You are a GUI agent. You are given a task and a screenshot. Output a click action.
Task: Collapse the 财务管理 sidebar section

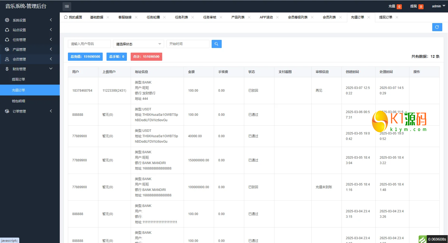(30, 69)
